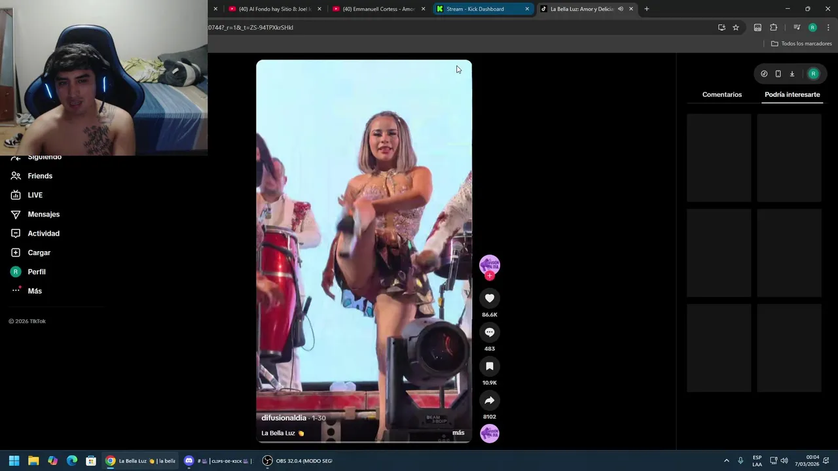Open the Windows Start menu
The image size is (838, 471).
point(14,461)
